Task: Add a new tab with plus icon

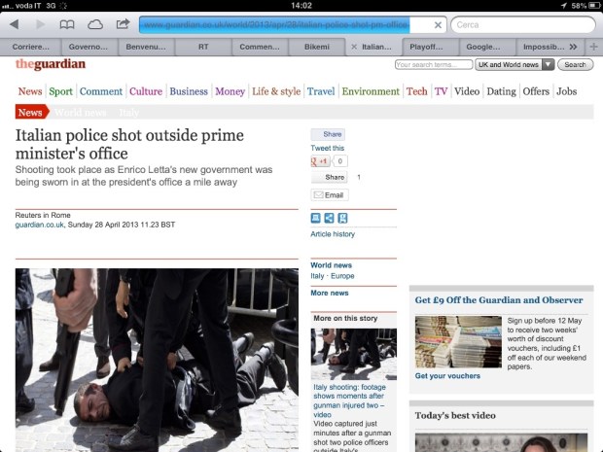Action: coord(593,47)
